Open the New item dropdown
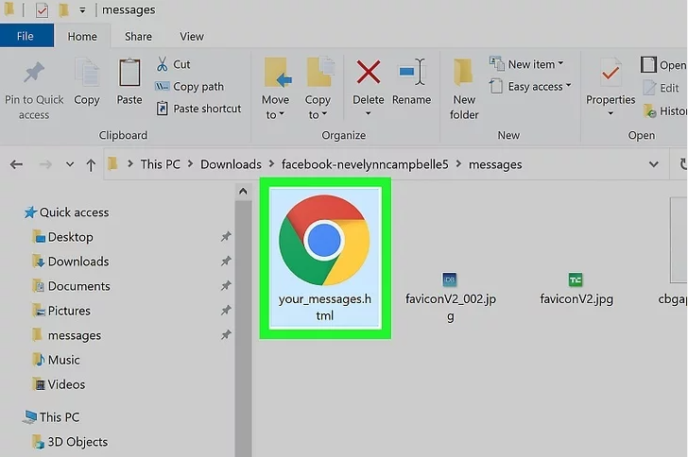Image resolution: width=688 pixels, height=457 pixels. [526, 64]
